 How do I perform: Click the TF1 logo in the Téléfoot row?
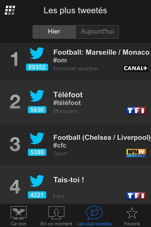[136, 111]
